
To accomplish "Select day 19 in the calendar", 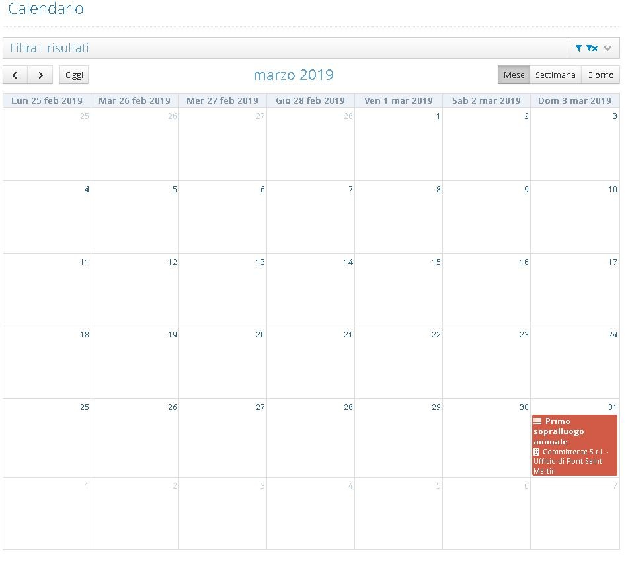I will click(173, 334).
